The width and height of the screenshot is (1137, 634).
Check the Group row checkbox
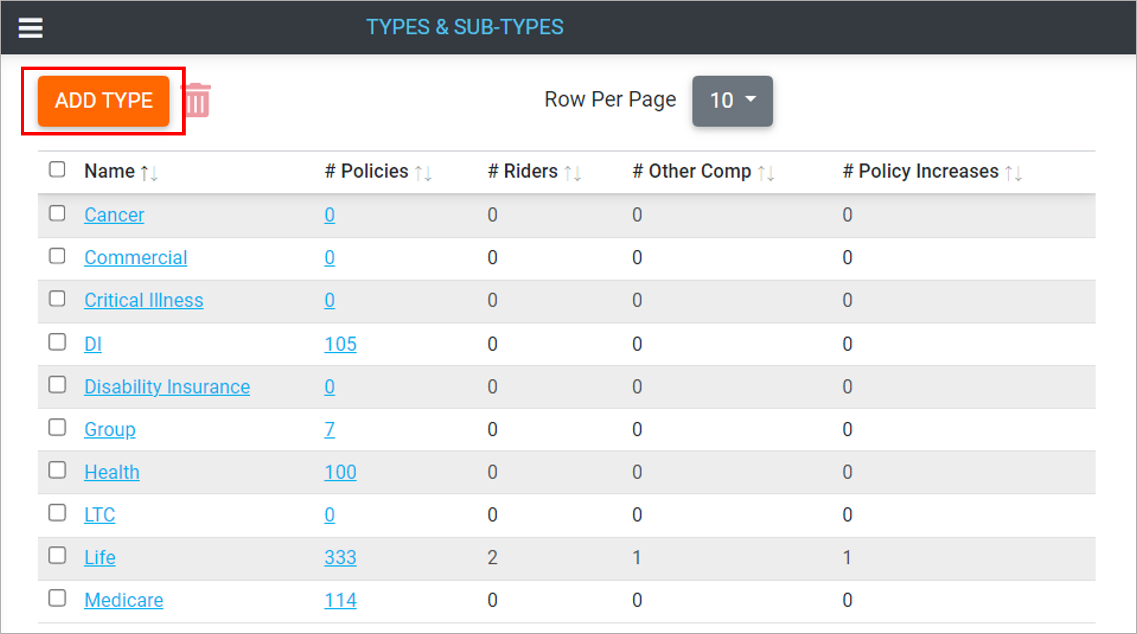(57, 427)
